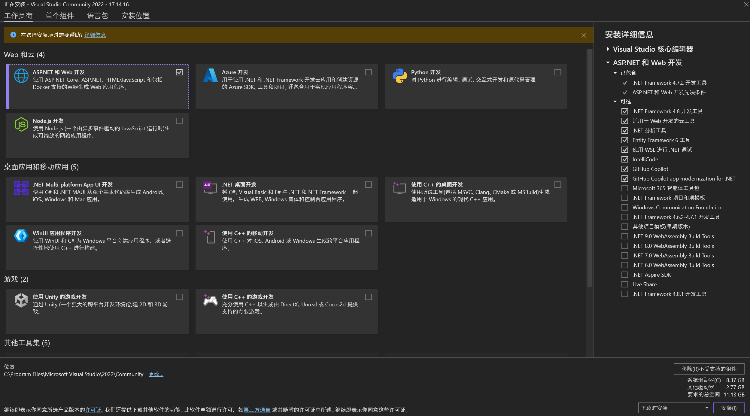Click the Python development logo icon
750x416 pixels.
click(x=399, y=76)
